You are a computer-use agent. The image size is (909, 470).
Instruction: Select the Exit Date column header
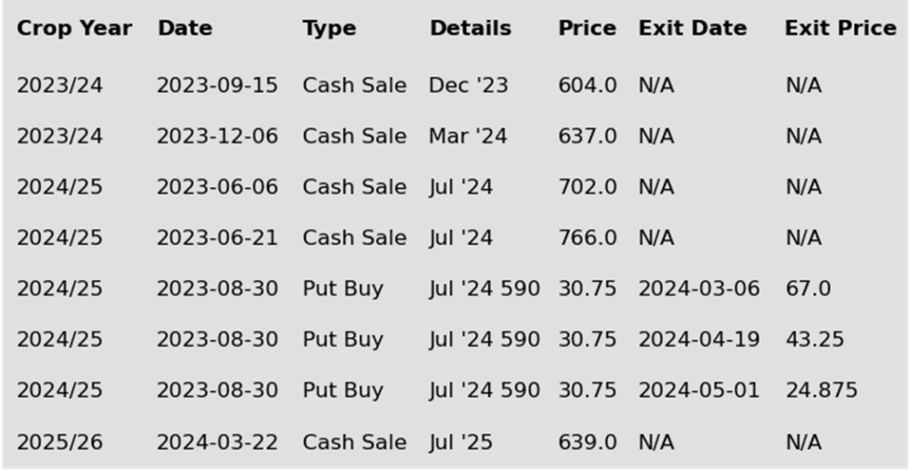(x=692, y=28)
